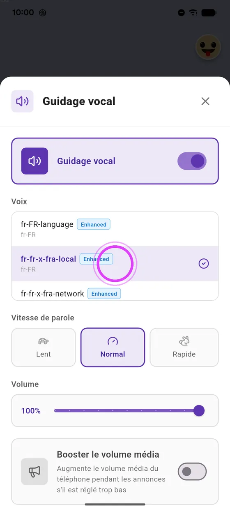Click the volume slider handle
Screen dimensions: 230x511
[199, 410]
